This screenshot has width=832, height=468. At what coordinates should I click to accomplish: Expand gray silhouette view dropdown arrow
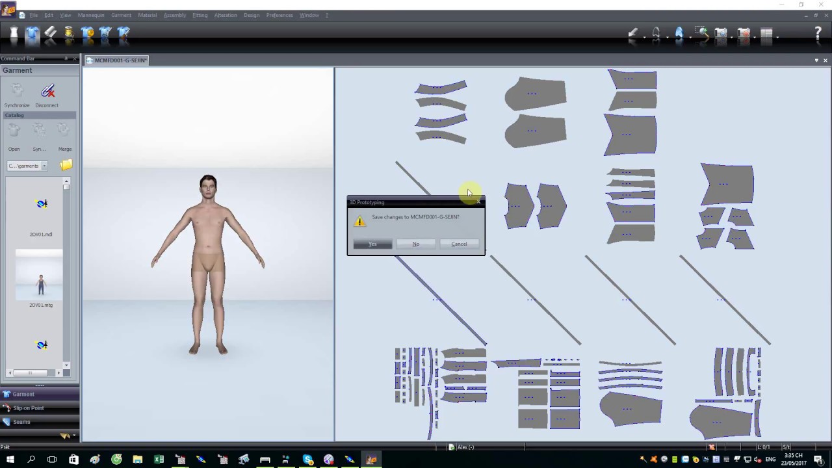coord(666,36)
